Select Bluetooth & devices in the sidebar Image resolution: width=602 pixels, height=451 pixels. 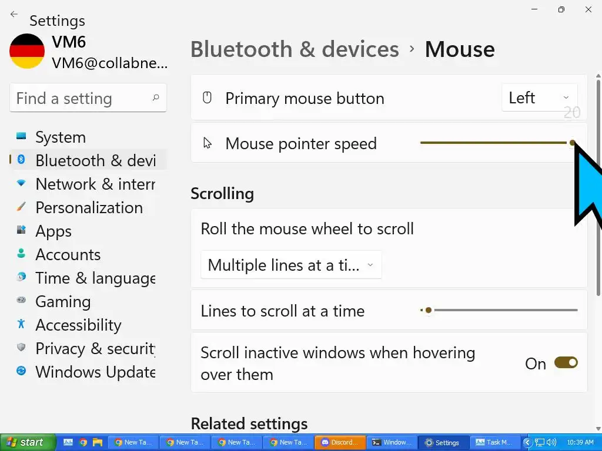point(88,160)
